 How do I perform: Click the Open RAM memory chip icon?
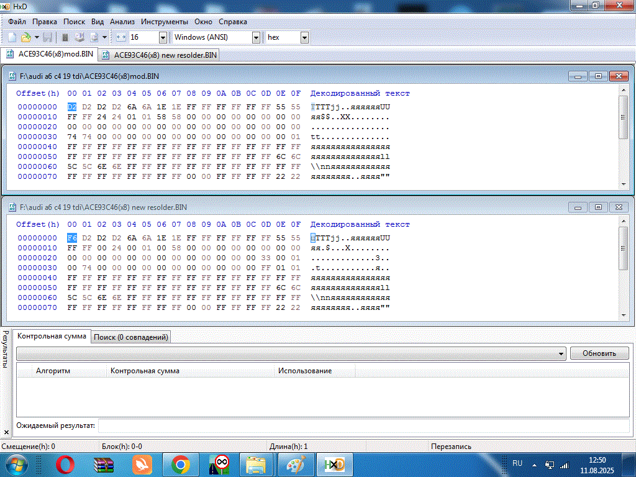click(x=65, y=37)
